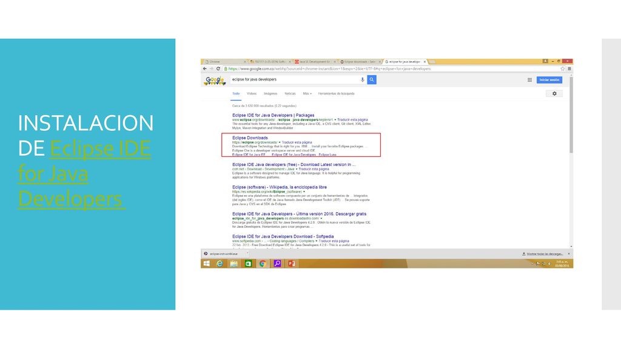The width and height of the screenshot is (621, 349).
Task: Open the purple magnifier app in taskbar
Action: (277, 264)
